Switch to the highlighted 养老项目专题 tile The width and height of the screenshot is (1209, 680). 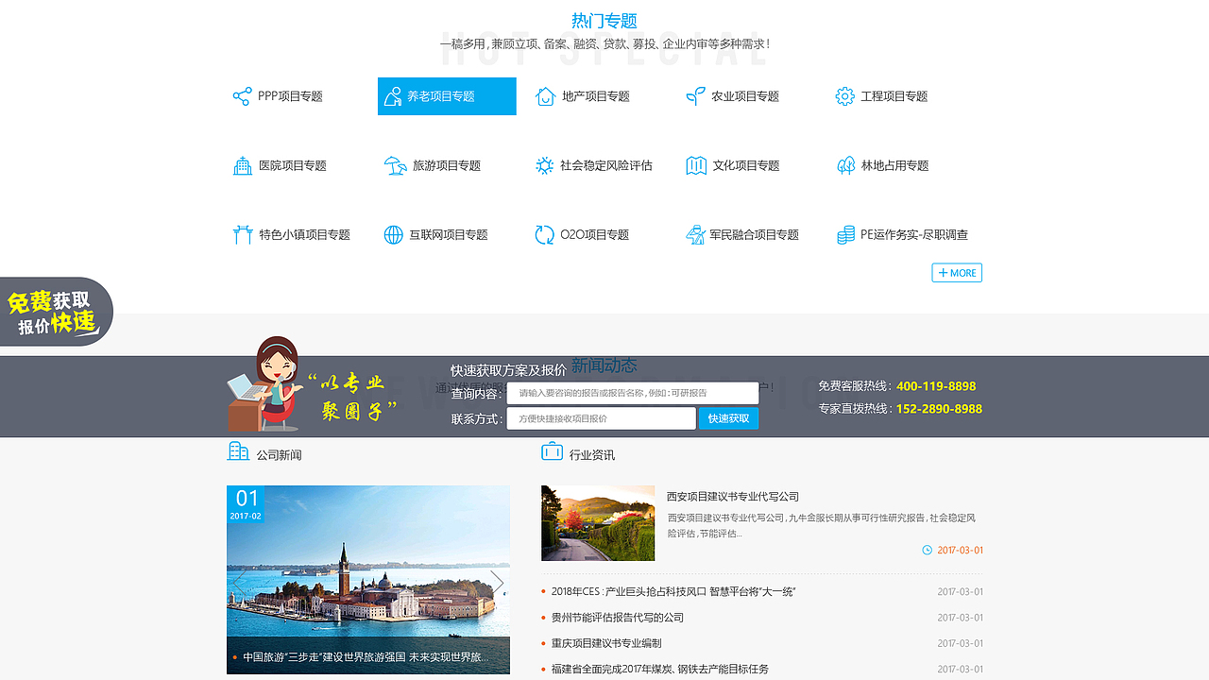[446, 95]
